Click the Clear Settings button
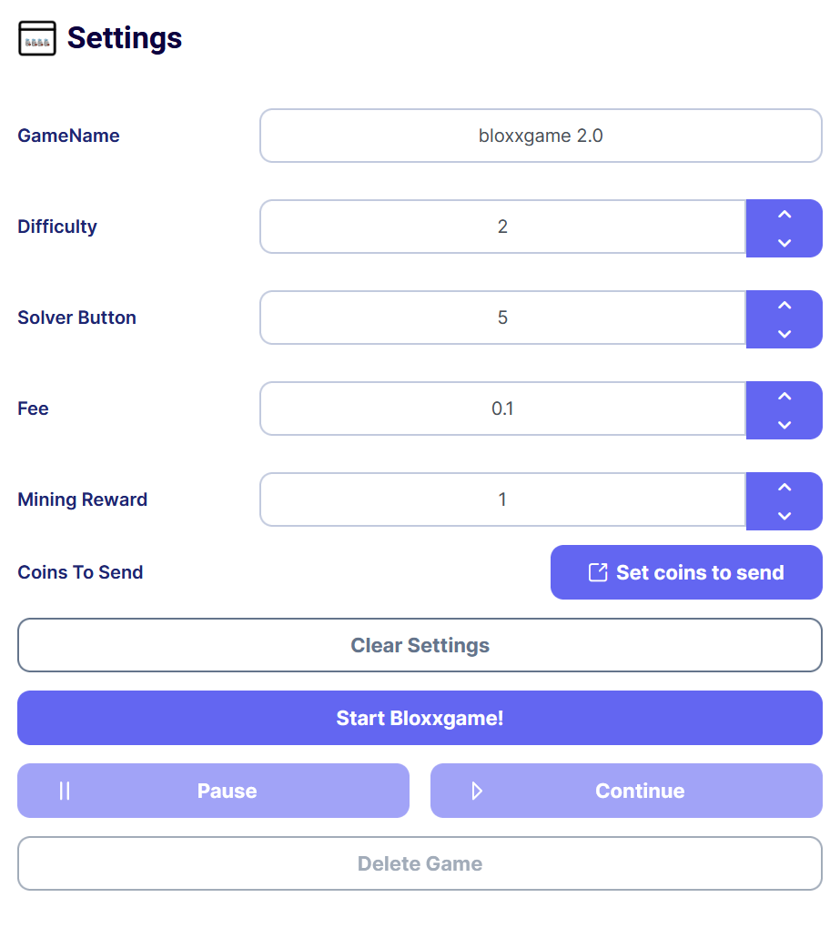The width and height of the screenshot is (840, 948). [420, 645]
